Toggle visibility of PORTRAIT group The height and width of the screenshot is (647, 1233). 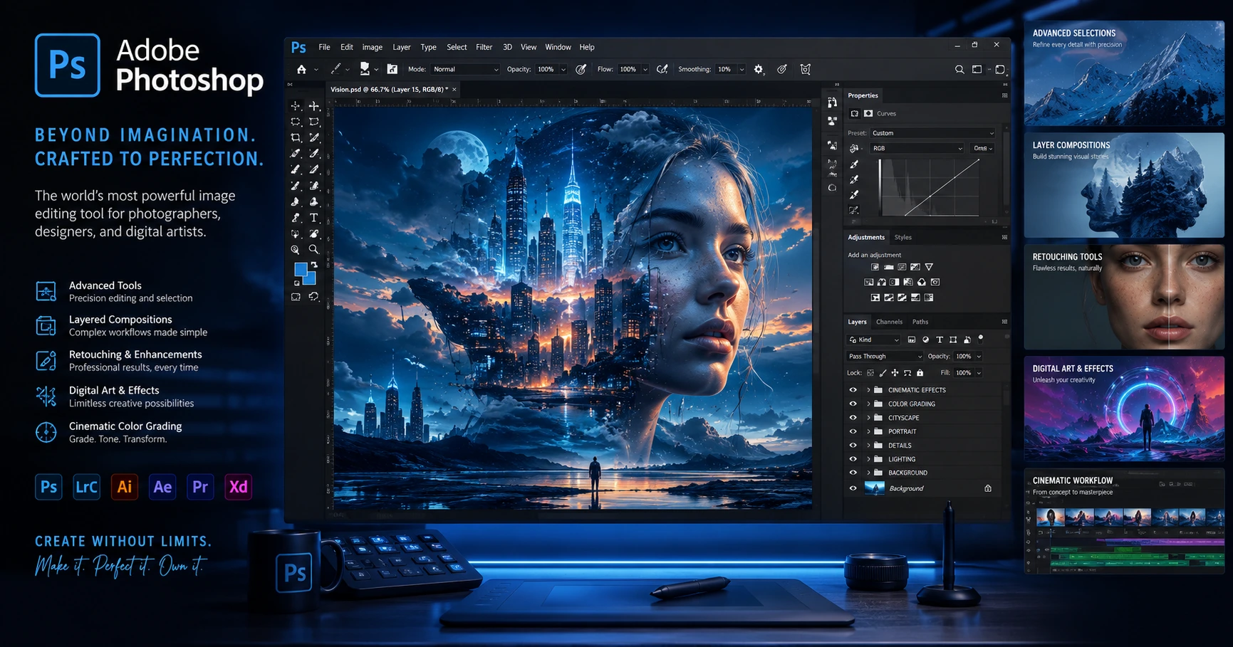pyautogui.click(x=853, y=431)
